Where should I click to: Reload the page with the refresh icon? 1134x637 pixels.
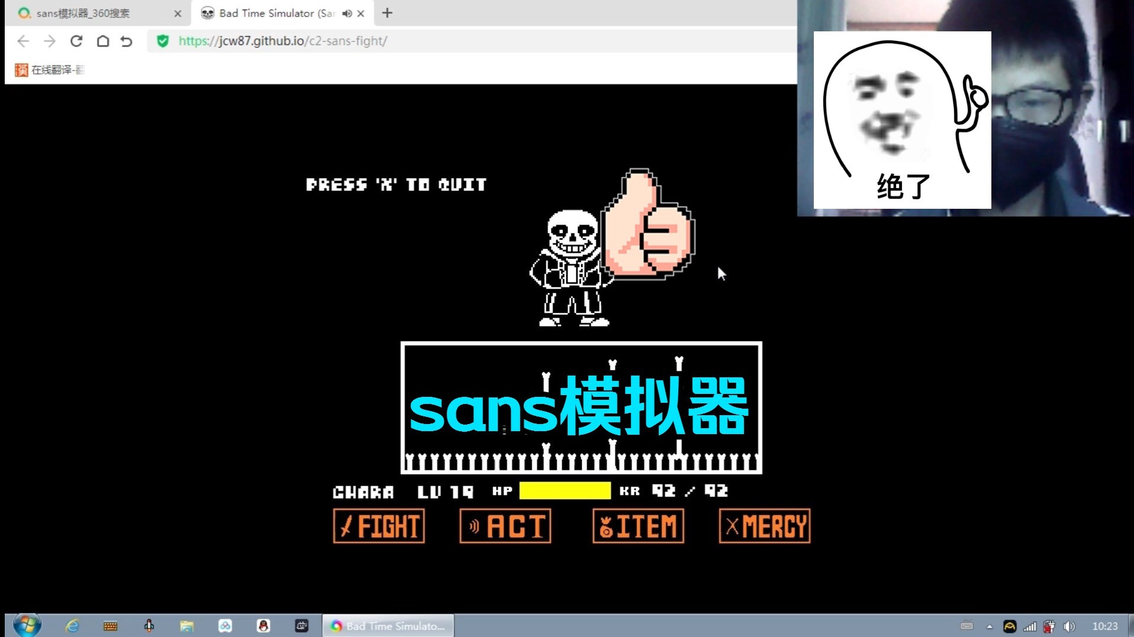click(x=76, y=41)
